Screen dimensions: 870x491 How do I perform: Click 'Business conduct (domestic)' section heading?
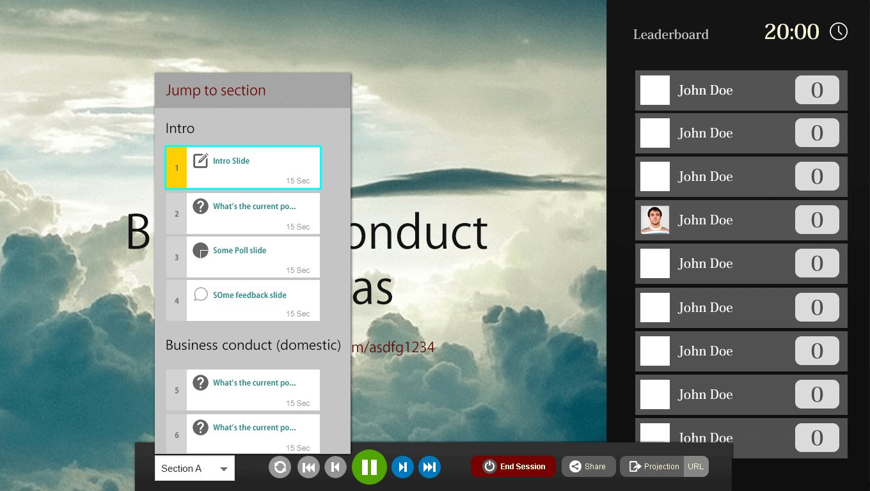point(253,345)
